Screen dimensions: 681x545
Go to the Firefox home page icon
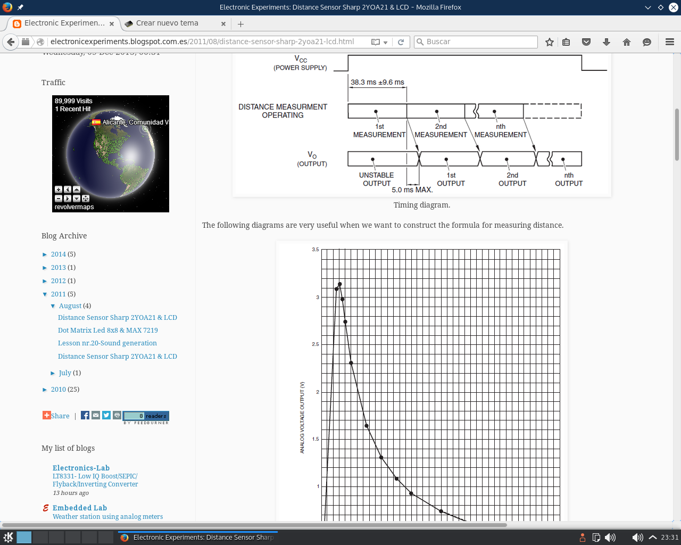click(627, 42)
